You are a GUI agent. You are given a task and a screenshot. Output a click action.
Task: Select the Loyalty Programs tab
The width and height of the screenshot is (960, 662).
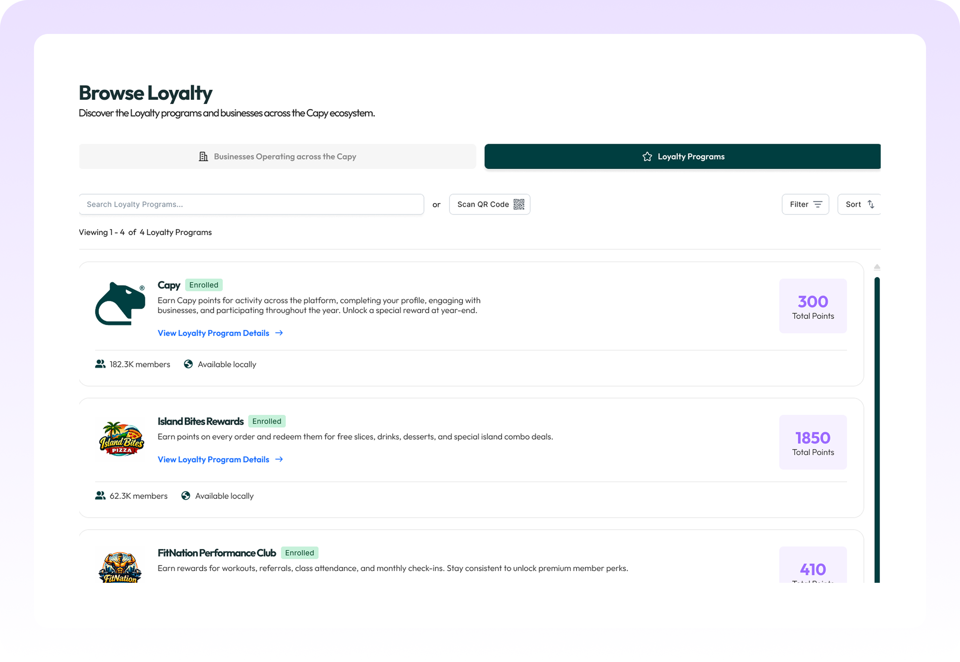click(x=682, y=156)
